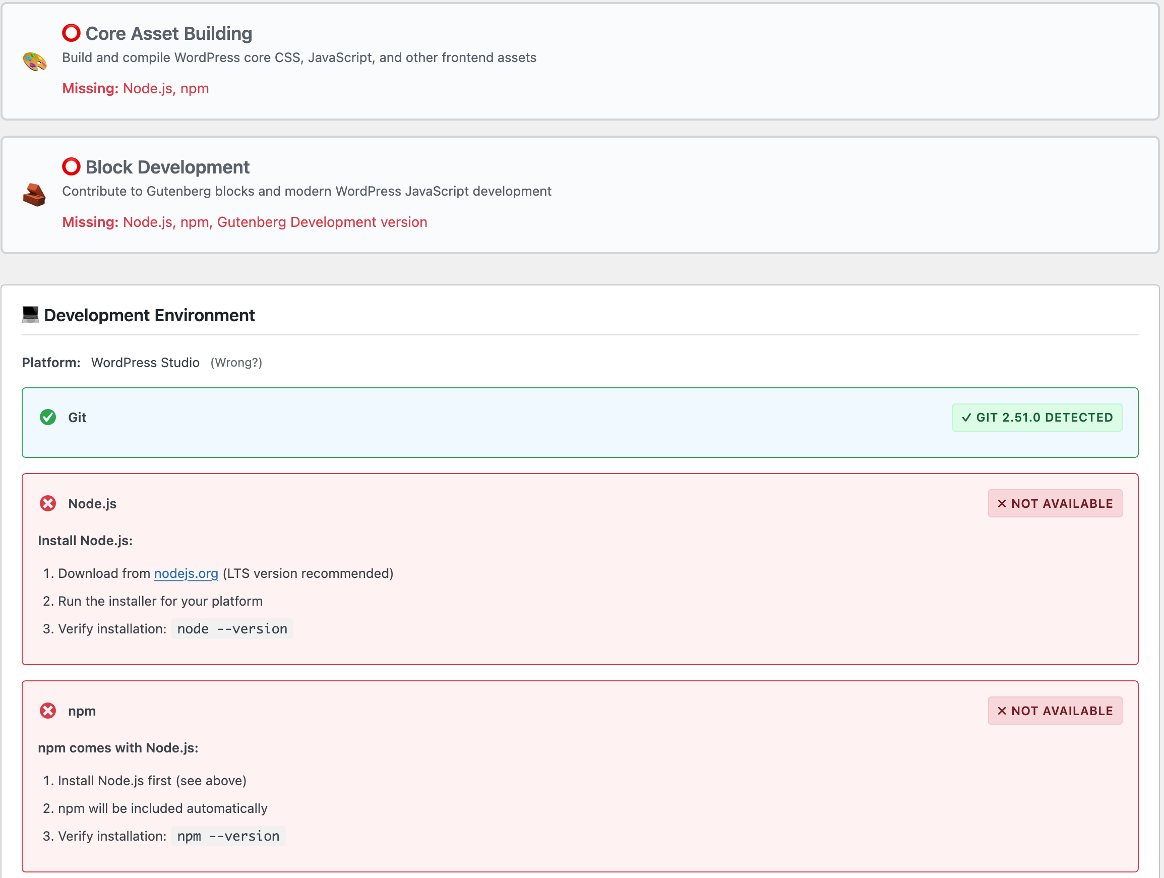Click the laptop icon by Development Environment

[x=31, y=315]
